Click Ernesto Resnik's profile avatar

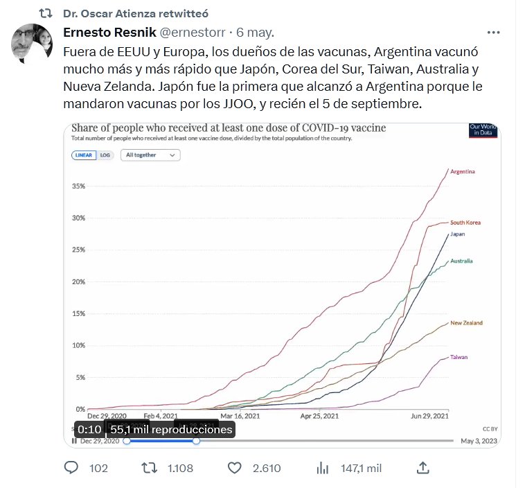click(32, 44)
